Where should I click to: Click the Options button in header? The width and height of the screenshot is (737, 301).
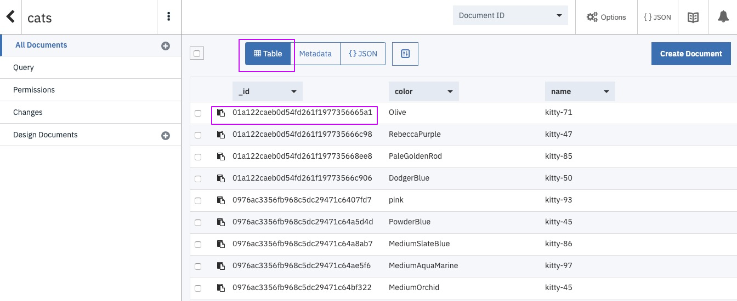[606, 17]
